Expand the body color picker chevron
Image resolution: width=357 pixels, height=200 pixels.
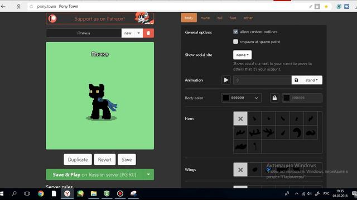(256, 98)
